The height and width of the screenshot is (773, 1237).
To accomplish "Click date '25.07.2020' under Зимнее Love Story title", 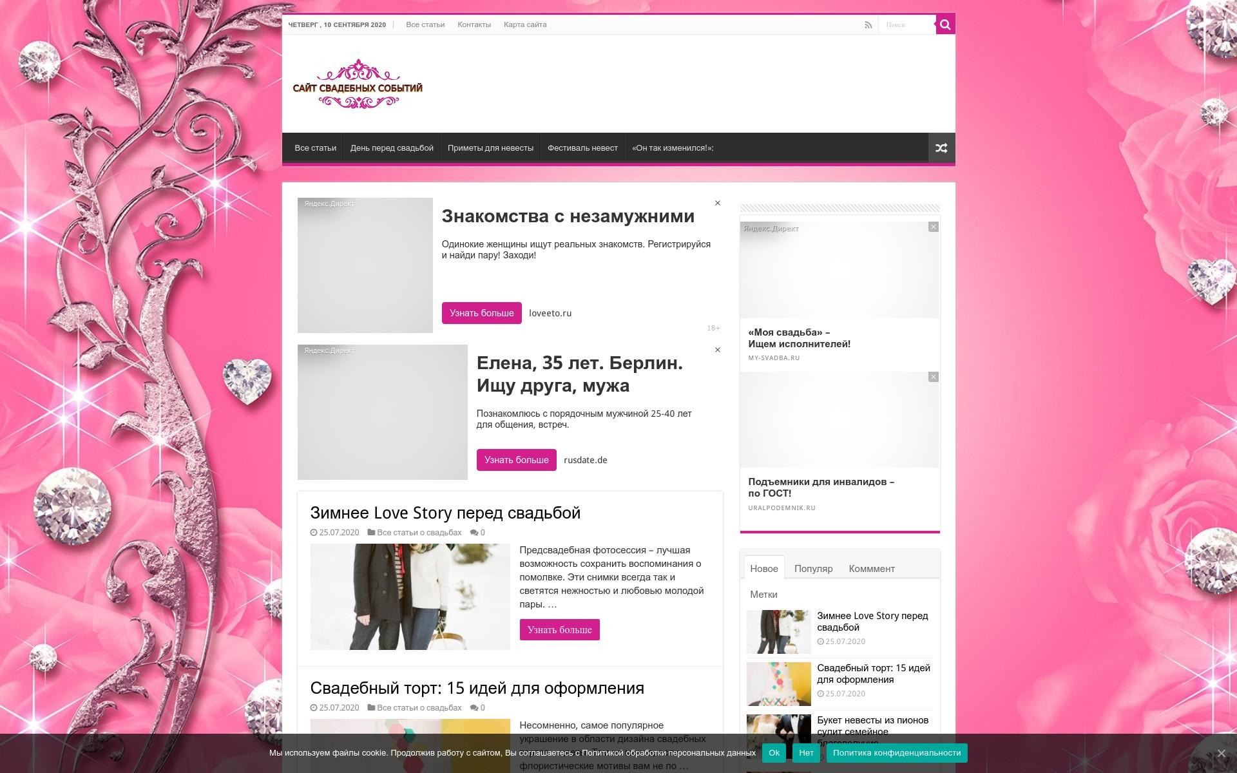I will pyautogui.click(x=339, y=533).
